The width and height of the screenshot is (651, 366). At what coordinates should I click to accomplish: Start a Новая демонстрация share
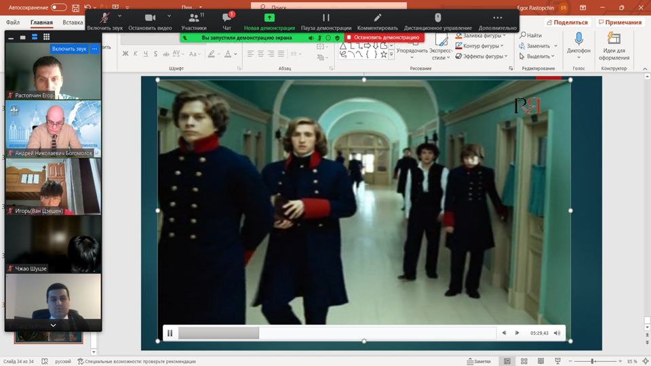point(269,21)
